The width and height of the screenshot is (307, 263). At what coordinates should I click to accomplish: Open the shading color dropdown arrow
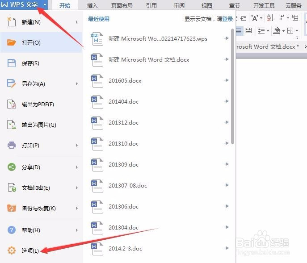pyautogui.click(x=283, y=31)
